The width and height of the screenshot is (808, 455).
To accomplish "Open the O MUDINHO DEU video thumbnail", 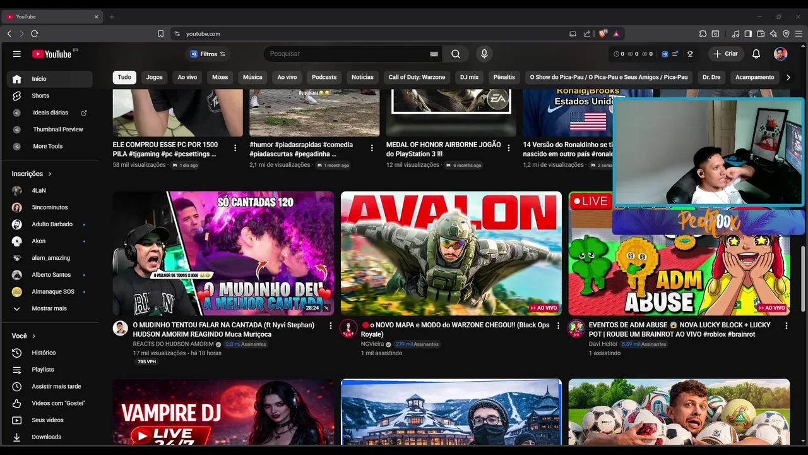I will pos(223,253).
